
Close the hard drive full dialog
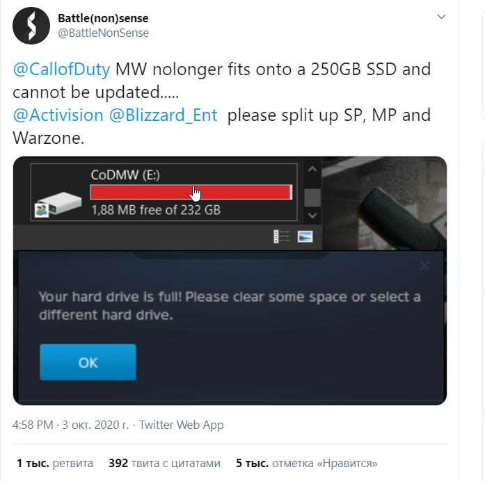[424, 266]
